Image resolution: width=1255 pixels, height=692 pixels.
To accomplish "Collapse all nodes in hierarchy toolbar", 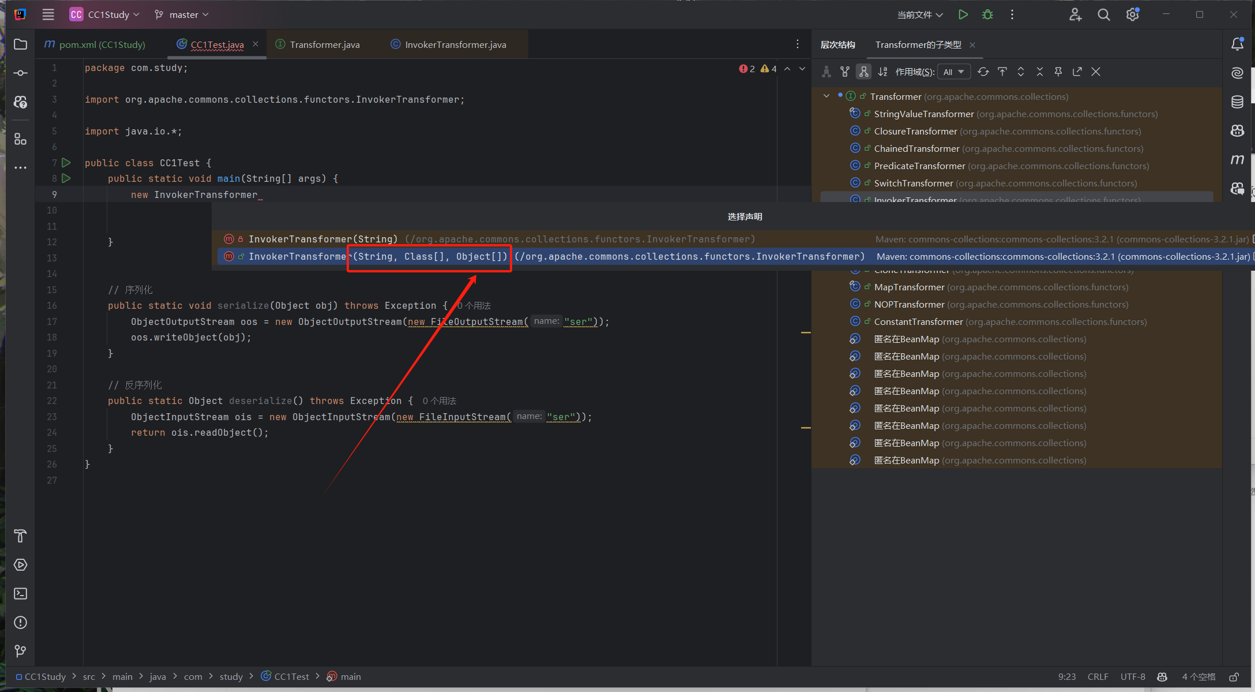I will tap(1040, 72).
